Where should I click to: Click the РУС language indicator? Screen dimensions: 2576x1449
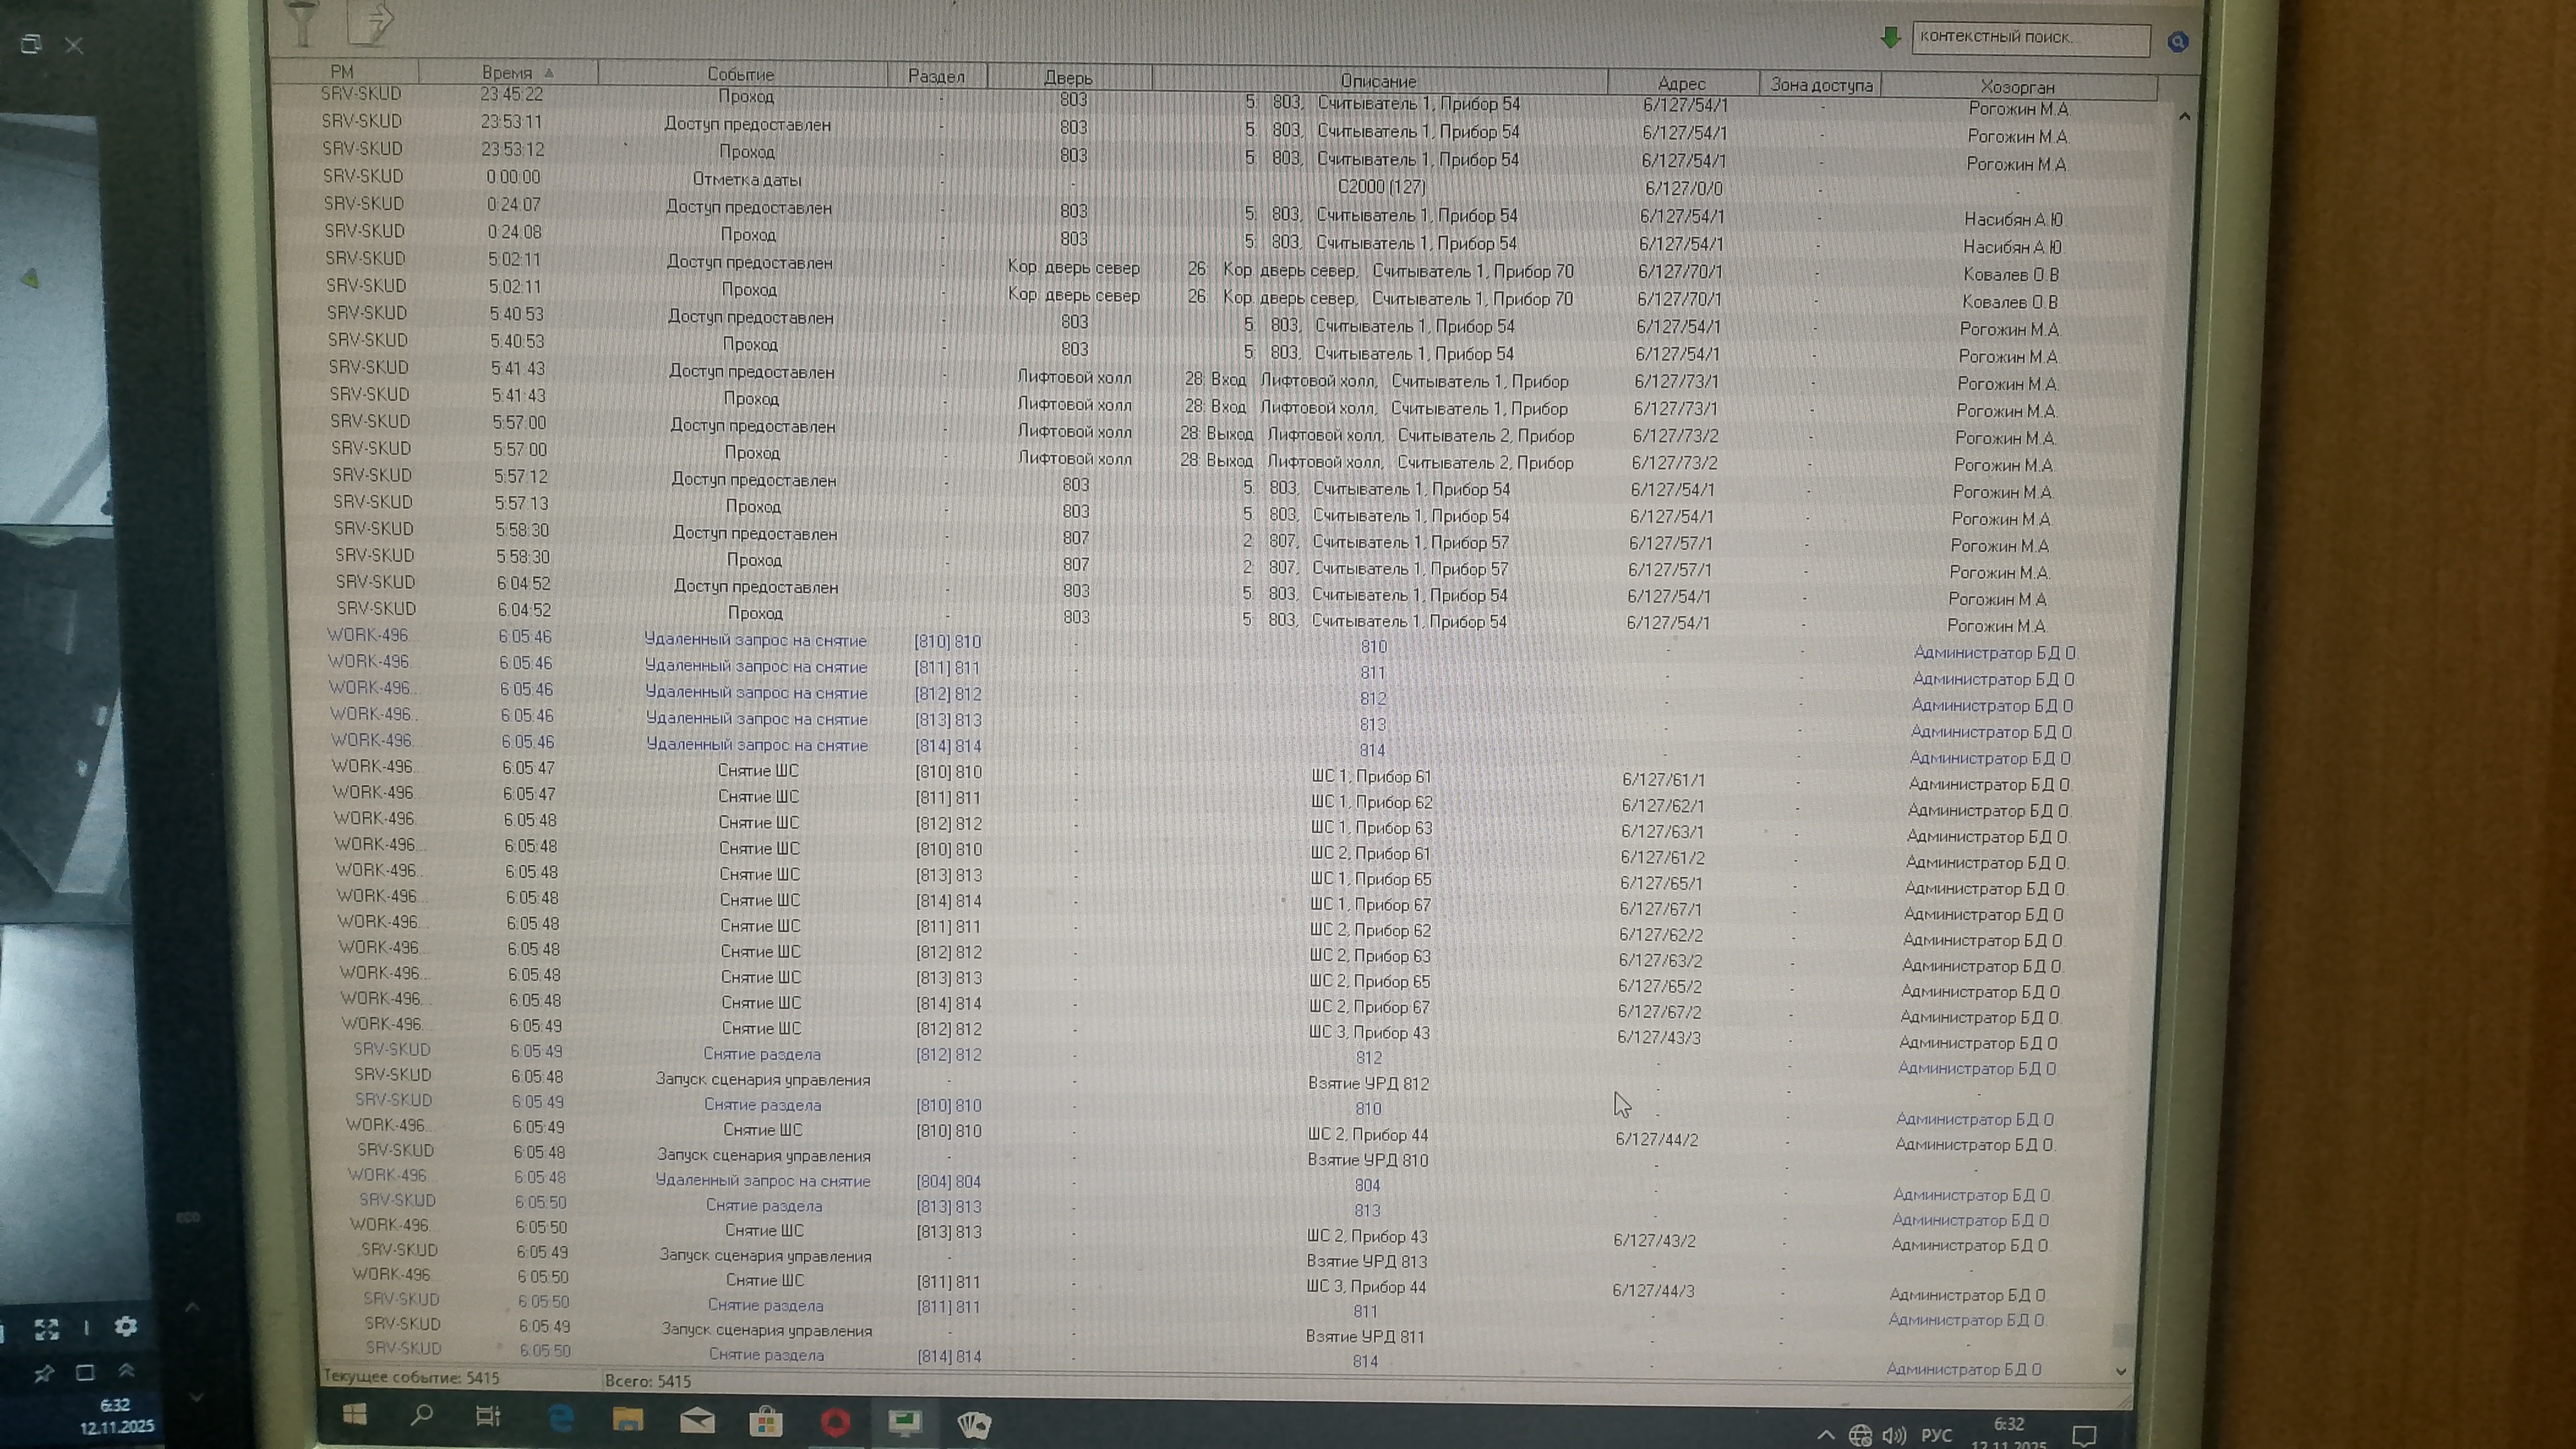pyautogui.click(x=1936, y=1435)
